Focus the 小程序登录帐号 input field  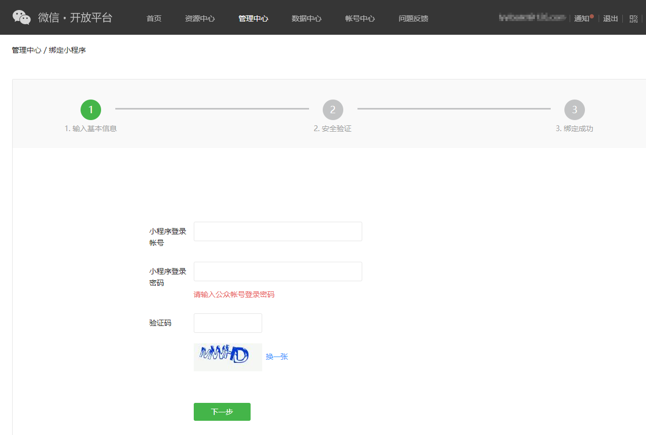(x=277, y=231)
